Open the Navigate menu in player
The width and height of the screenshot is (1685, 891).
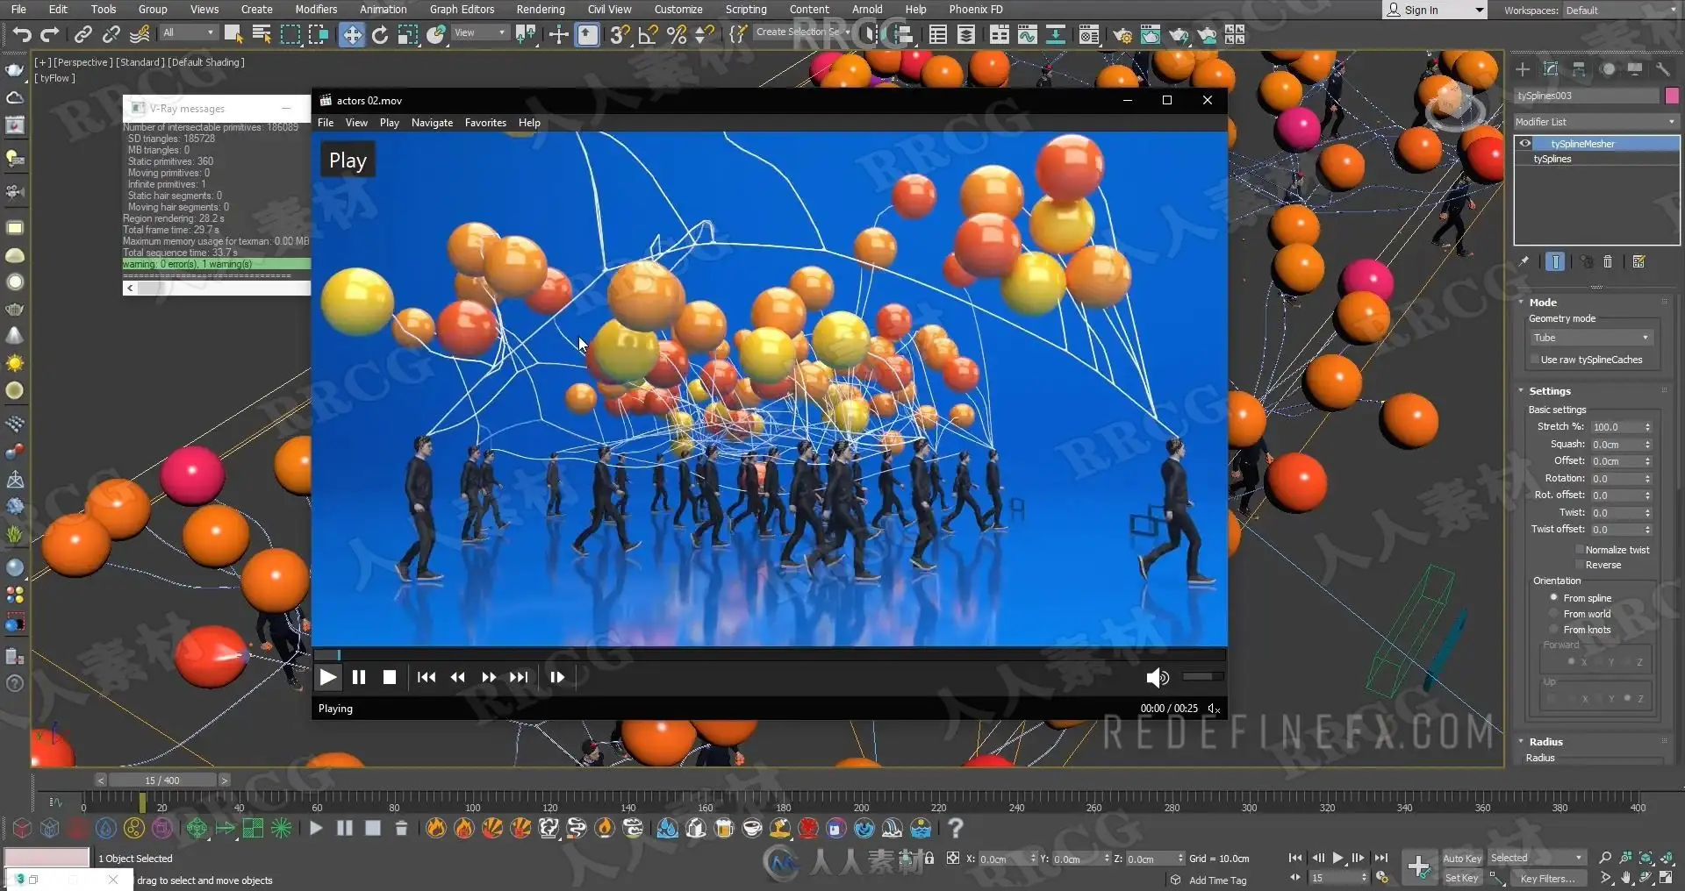(432, 123)
